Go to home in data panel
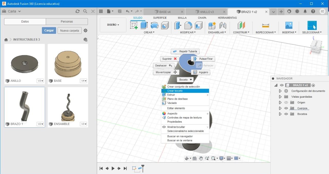Viewport: 329px width, 174px height. click(6, 40)
